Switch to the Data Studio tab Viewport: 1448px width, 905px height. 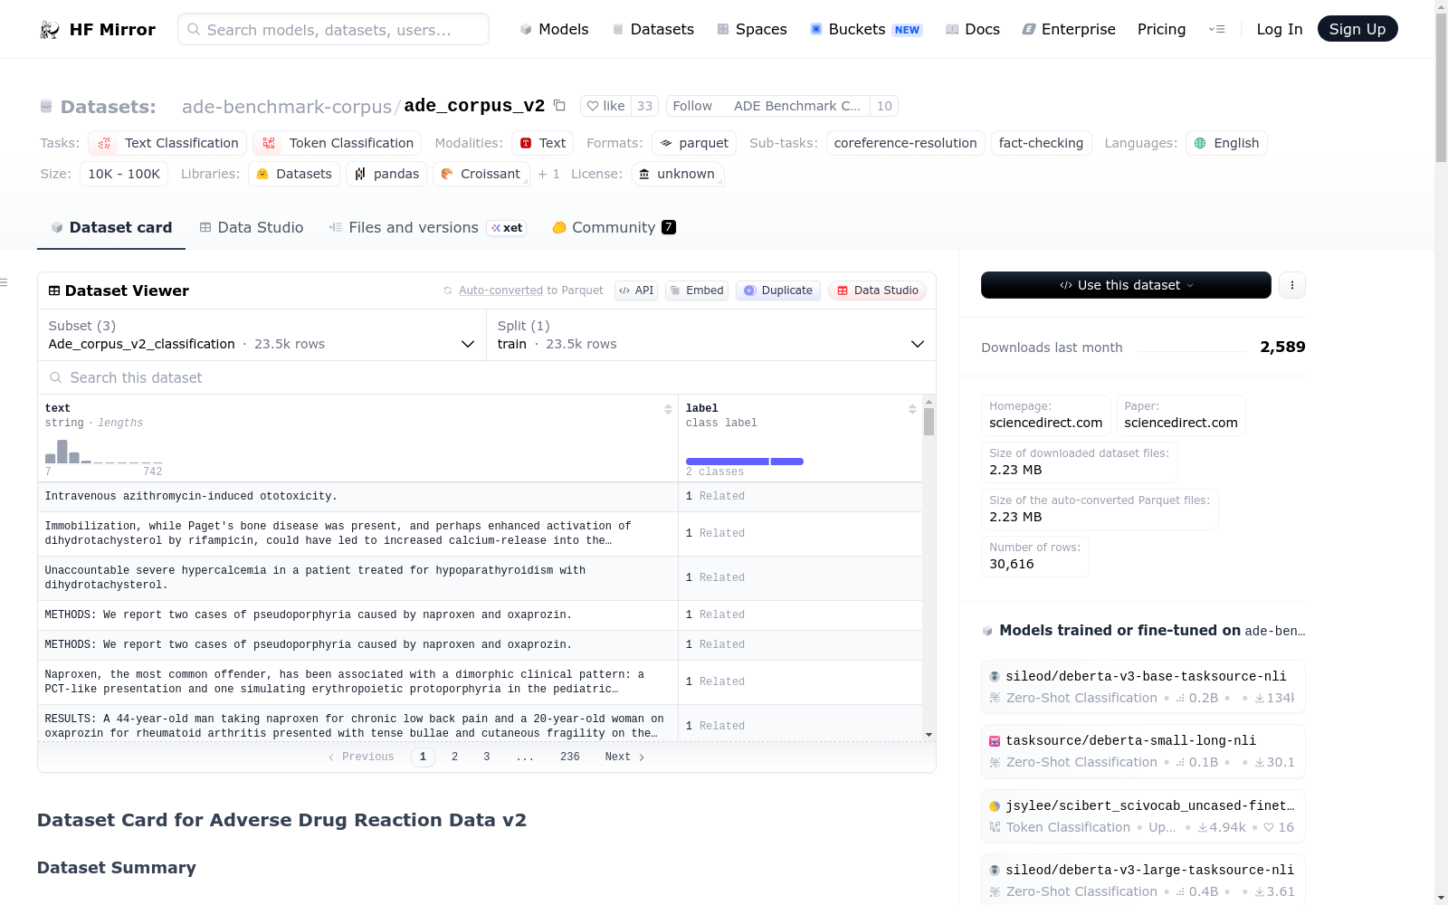tap(252, 228)
